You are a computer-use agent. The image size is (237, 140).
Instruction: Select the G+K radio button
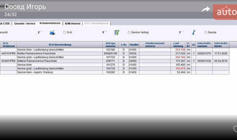tap(64, 32)
